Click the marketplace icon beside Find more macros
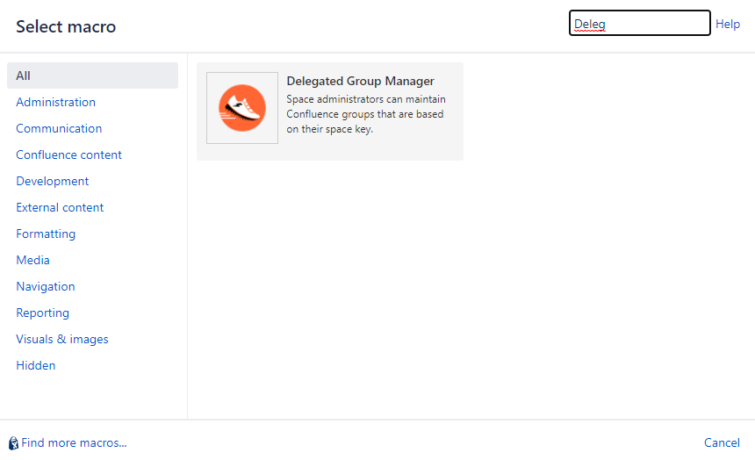The height and width of the screenshot is (460, 755). pos(13,443)
